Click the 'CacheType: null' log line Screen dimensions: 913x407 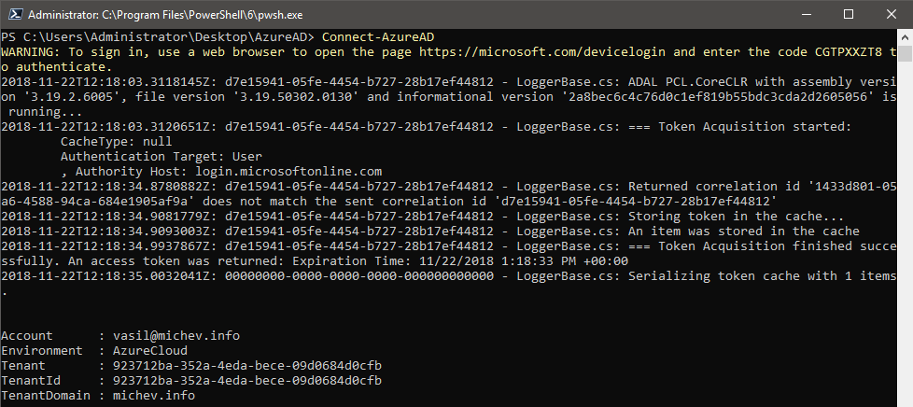coord(117,142)
